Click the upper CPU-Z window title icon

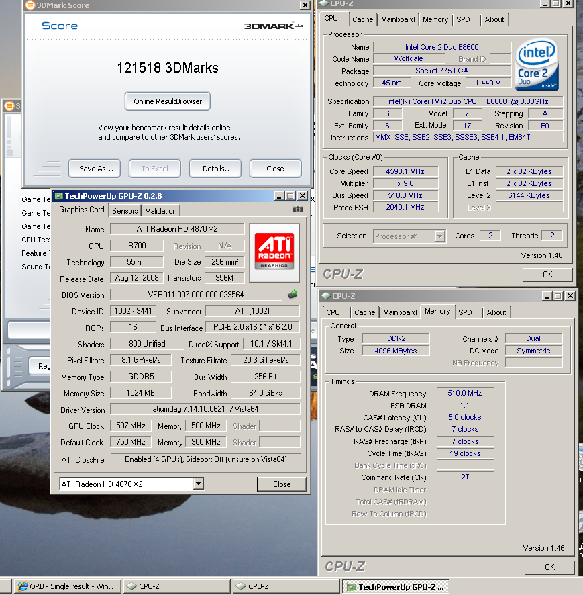click(x=324, y=4)
